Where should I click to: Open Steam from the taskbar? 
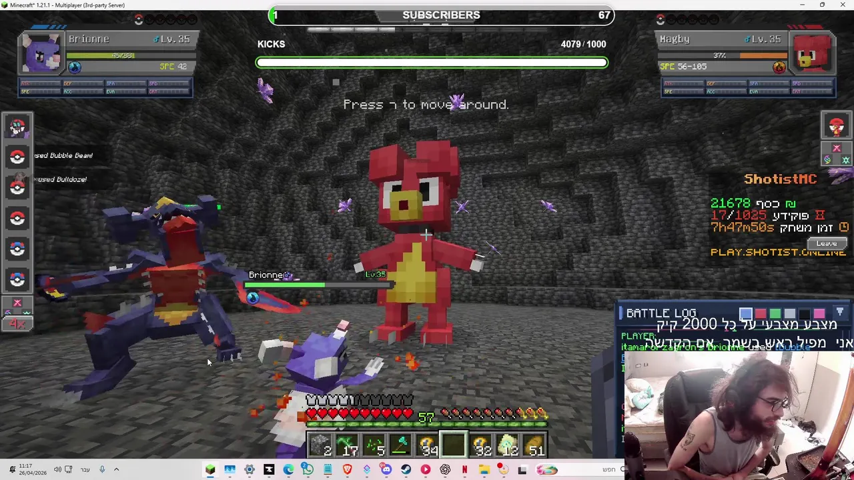[x=406, y=470]
